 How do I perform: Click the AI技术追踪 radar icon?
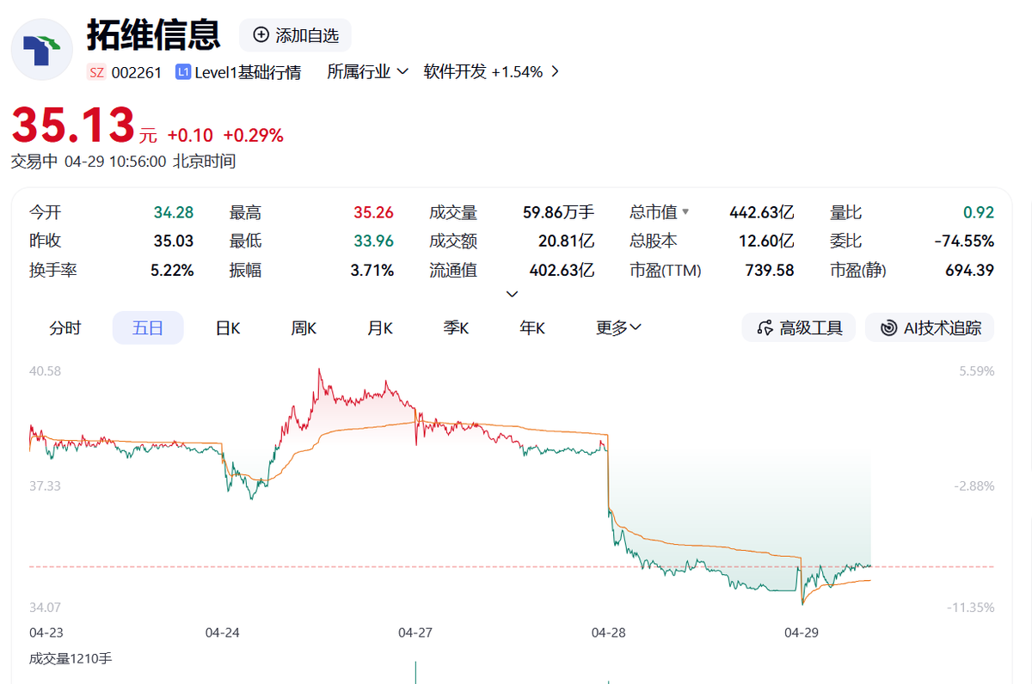click(x=888, y=327)
